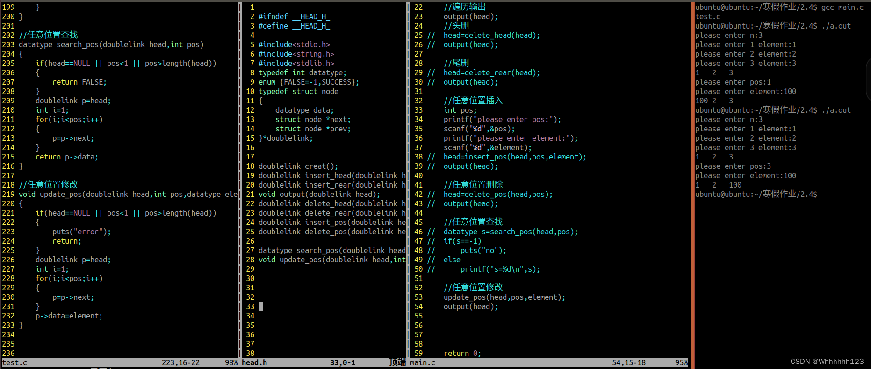Click '#include<stdio.h>' line in head.h

tap(295, 44)
